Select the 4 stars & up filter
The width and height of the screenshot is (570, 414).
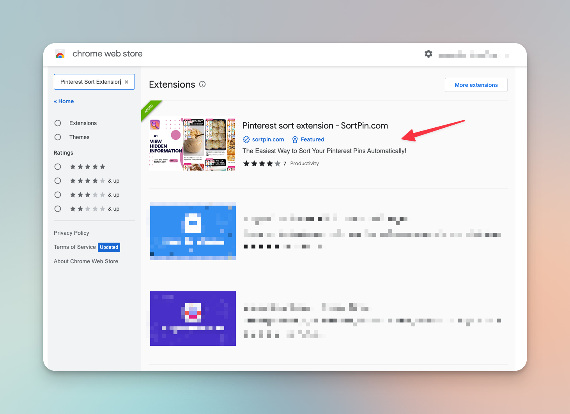tap(58, 181)
